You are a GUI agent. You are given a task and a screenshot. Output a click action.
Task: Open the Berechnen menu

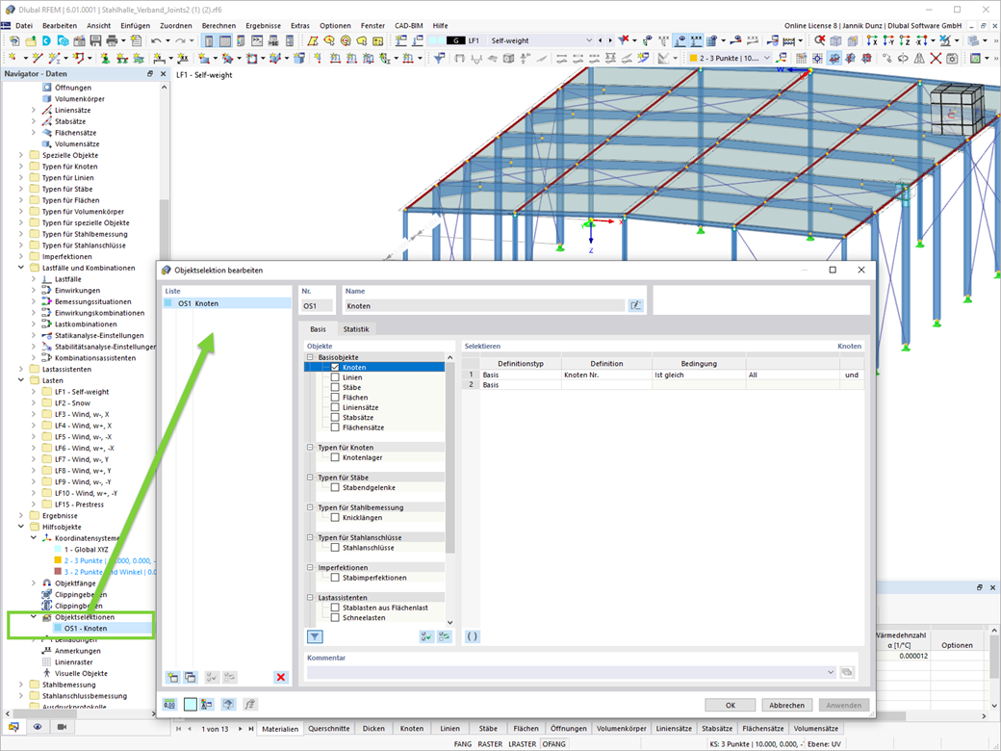218,26
